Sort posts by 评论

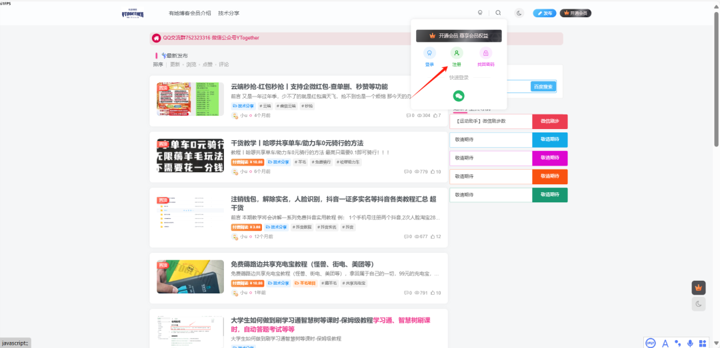coord(223,65)
